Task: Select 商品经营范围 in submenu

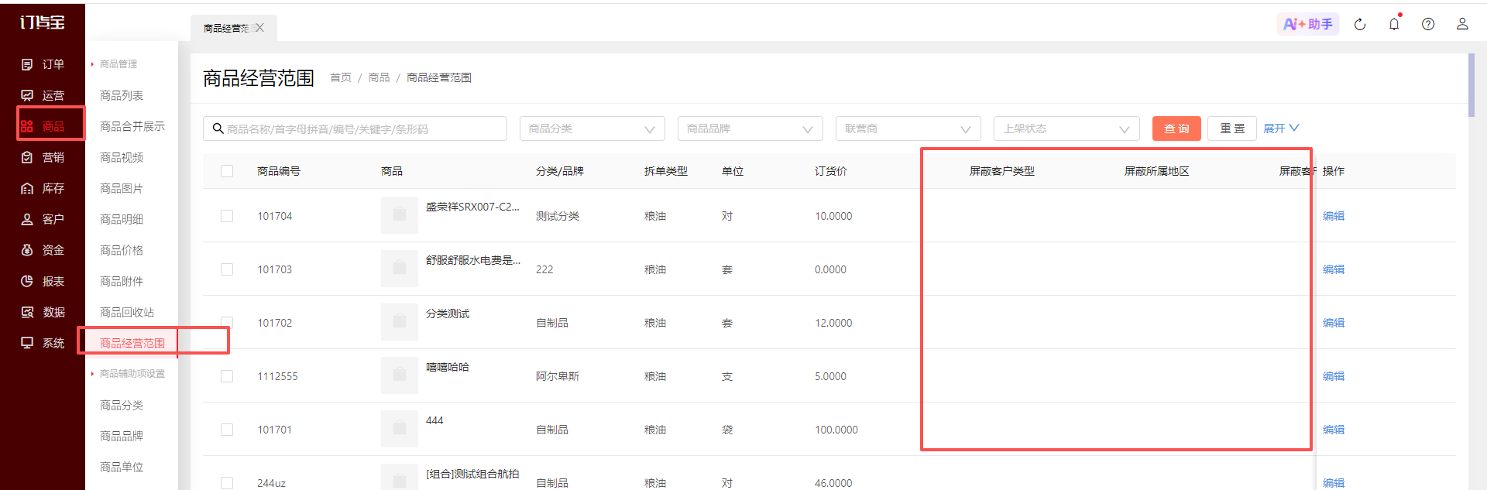Action: point(132,343)
